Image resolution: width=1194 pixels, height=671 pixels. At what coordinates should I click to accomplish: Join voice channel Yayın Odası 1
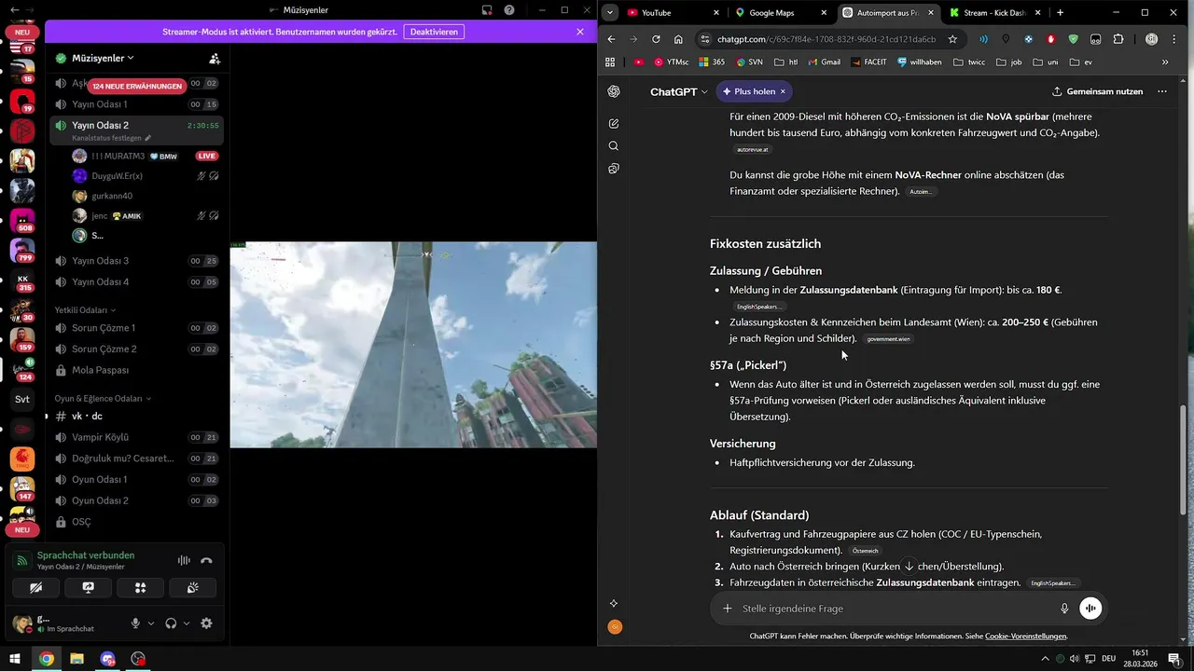136,104
